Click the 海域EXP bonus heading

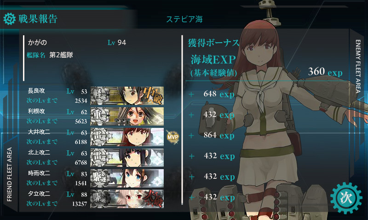(213, 60)
